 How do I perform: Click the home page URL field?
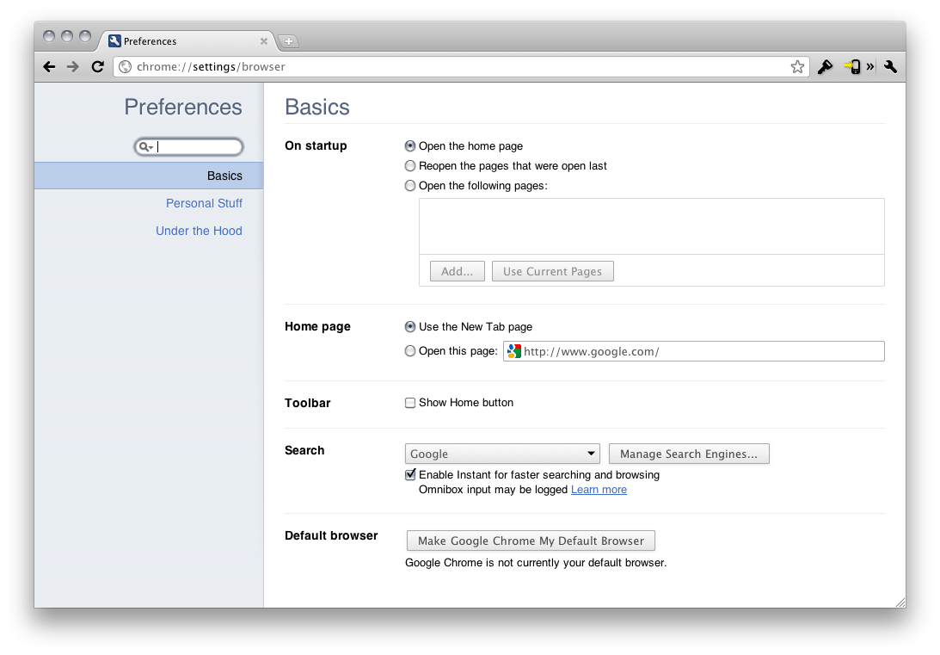(701, 351)
